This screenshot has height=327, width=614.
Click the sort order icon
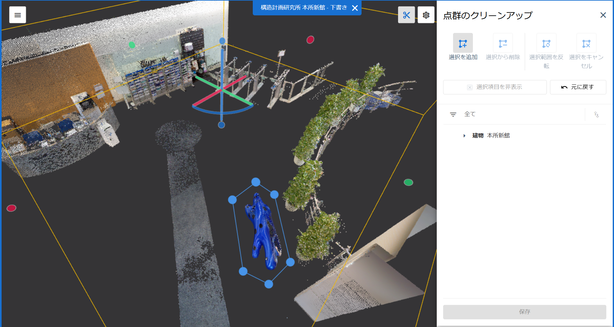[596, 115]
